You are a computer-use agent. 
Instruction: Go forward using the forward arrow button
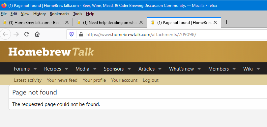(16, 34)
